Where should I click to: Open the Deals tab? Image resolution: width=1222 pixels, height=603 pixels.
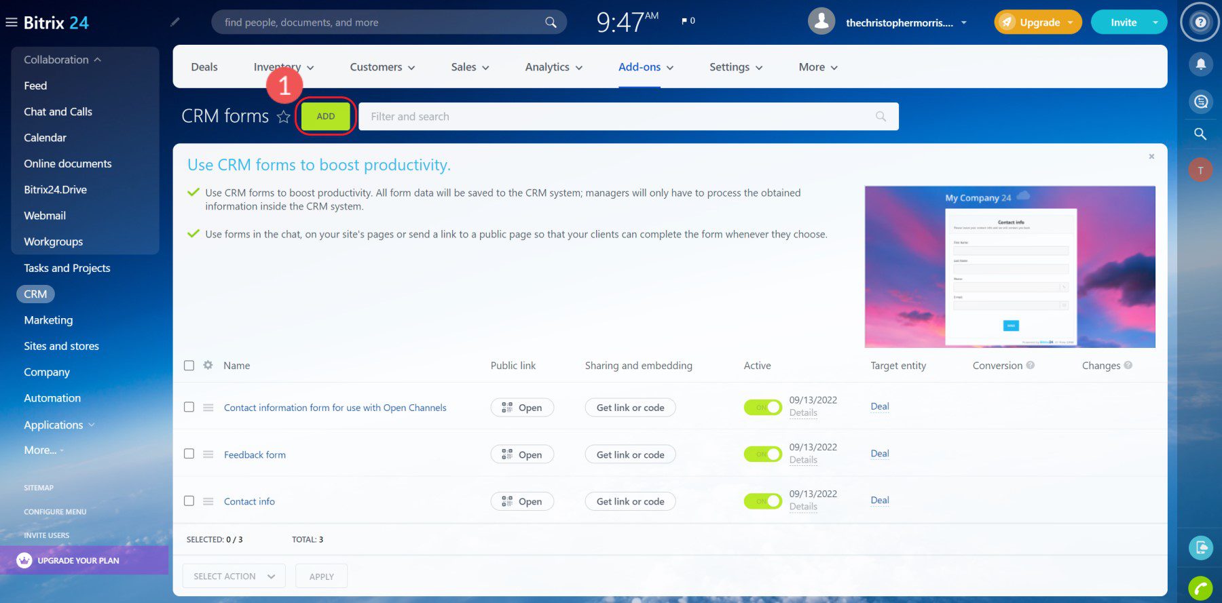[204, 67]
